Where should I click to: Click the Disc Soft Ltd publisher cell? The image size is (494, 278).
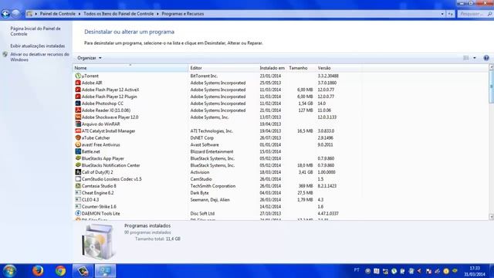coord(202,213)
